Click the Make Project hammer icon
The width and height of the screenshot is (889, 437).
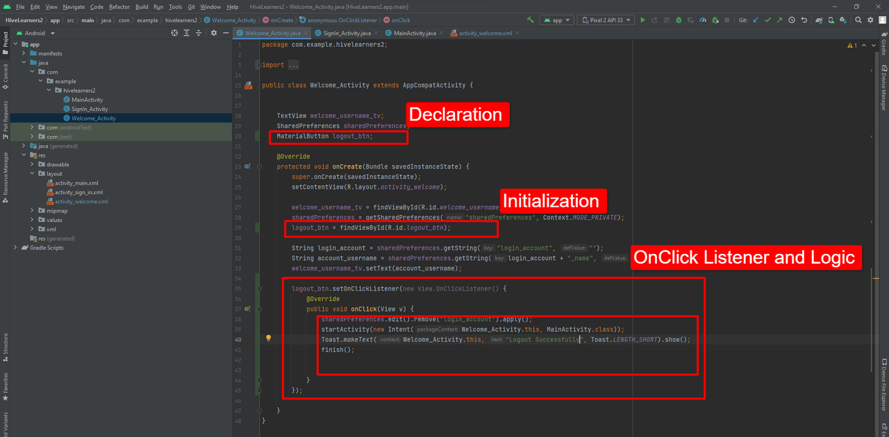tap(531, 20)
